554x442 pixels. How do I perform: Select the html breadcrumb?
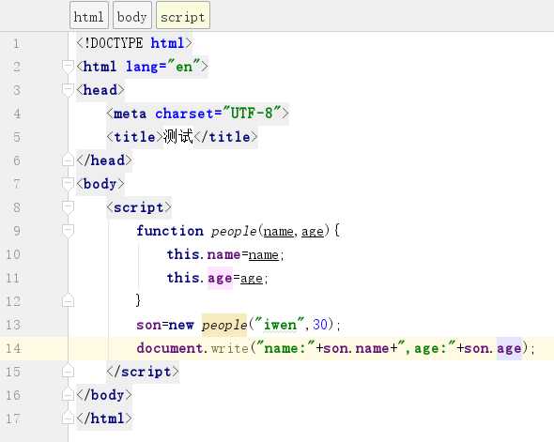click(88, 15)
